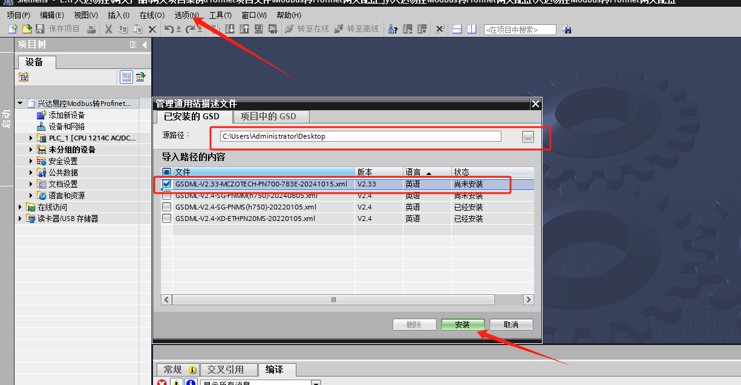Toggle the select-all checkbox in 文件 header
741x385 pixels.
point(167,173)
